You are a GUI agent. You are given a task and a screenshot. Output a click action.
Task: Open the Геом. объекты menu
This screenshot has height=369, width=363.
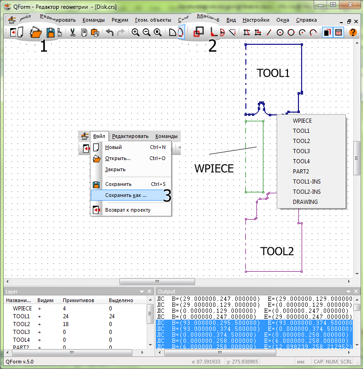coord(153,20)
